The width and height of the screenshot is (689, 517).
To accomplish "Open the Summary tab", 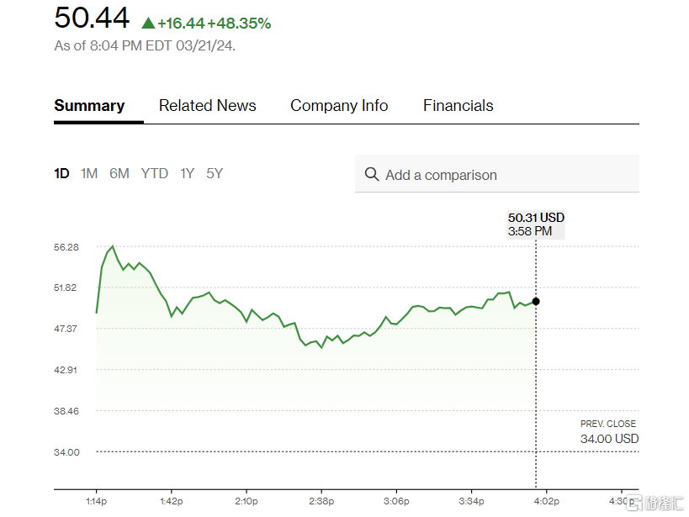I will 89,106.
